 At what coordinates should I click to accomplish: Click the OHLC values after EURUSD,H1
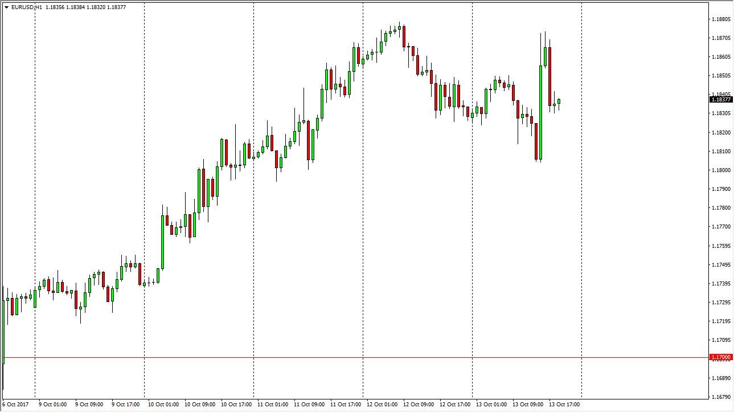[85, 7]
